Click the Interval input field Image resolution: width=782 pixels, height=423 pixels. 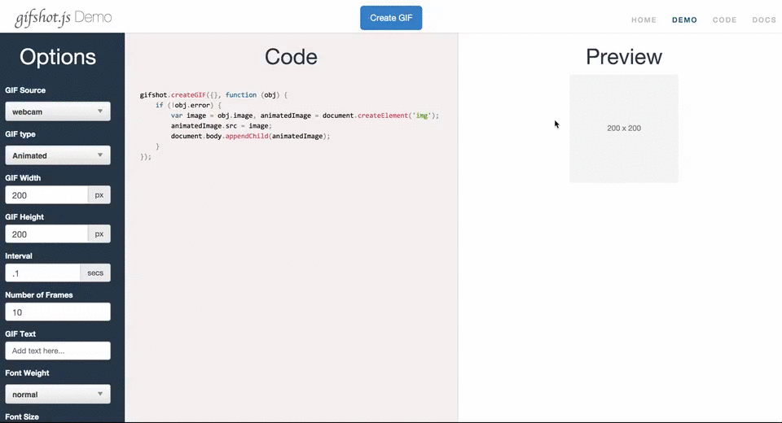[43, 273]
